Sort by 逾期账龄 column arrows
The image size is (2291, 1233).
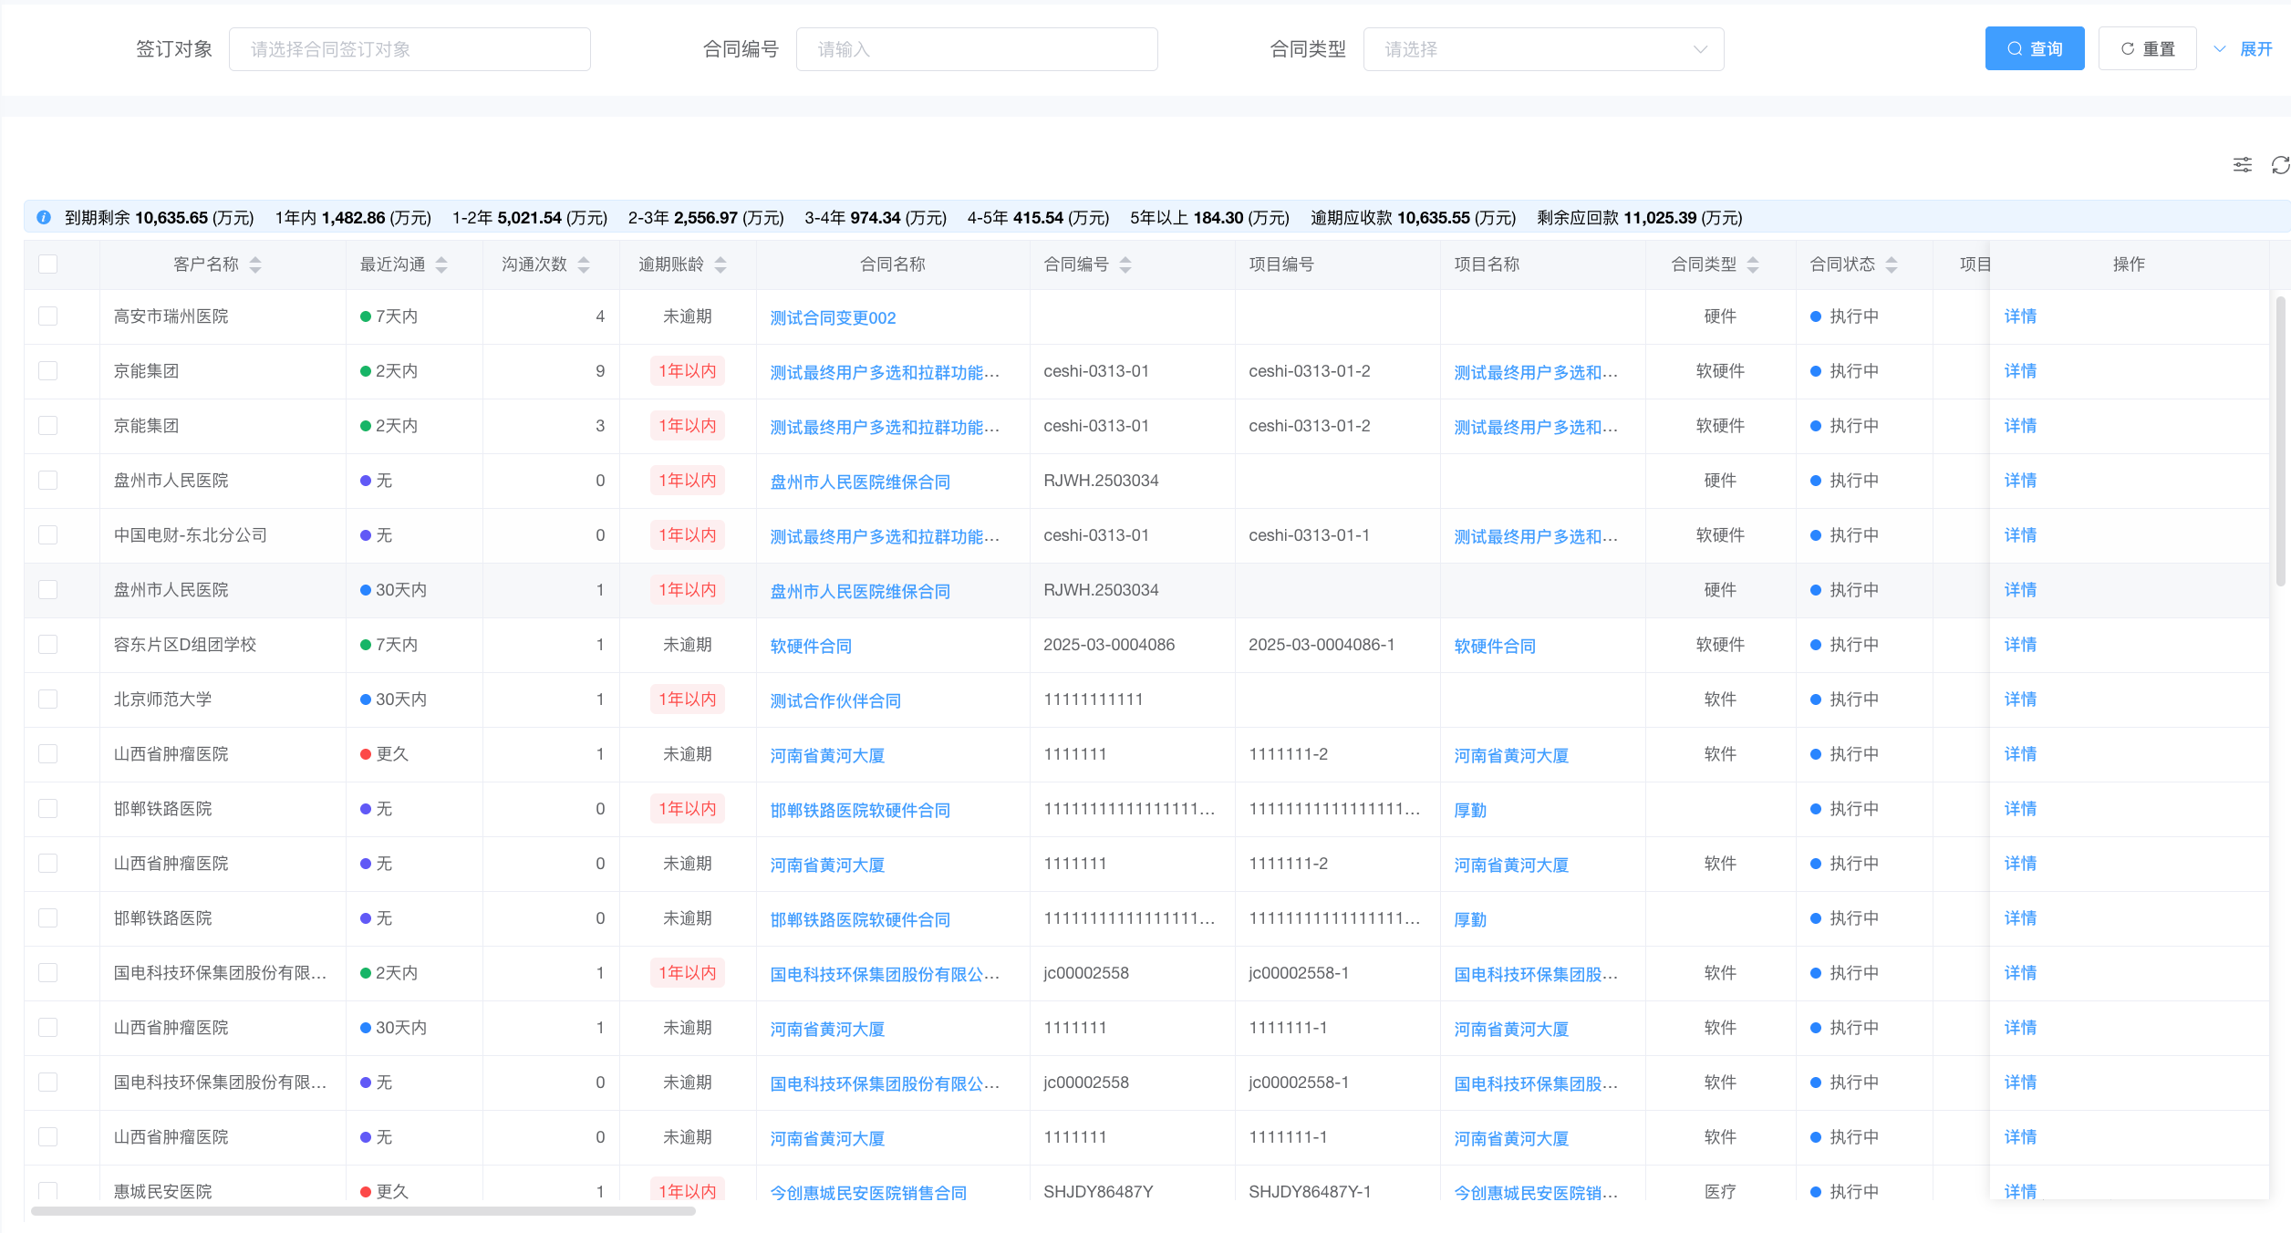(x=720, y=264)
